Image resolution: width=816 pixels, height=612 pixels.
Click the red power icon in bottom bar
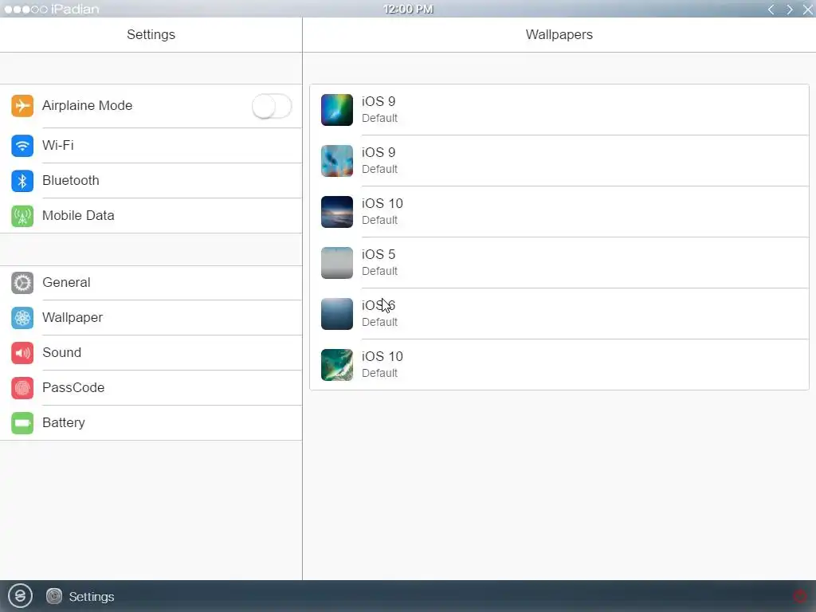[x=800, y=596]
